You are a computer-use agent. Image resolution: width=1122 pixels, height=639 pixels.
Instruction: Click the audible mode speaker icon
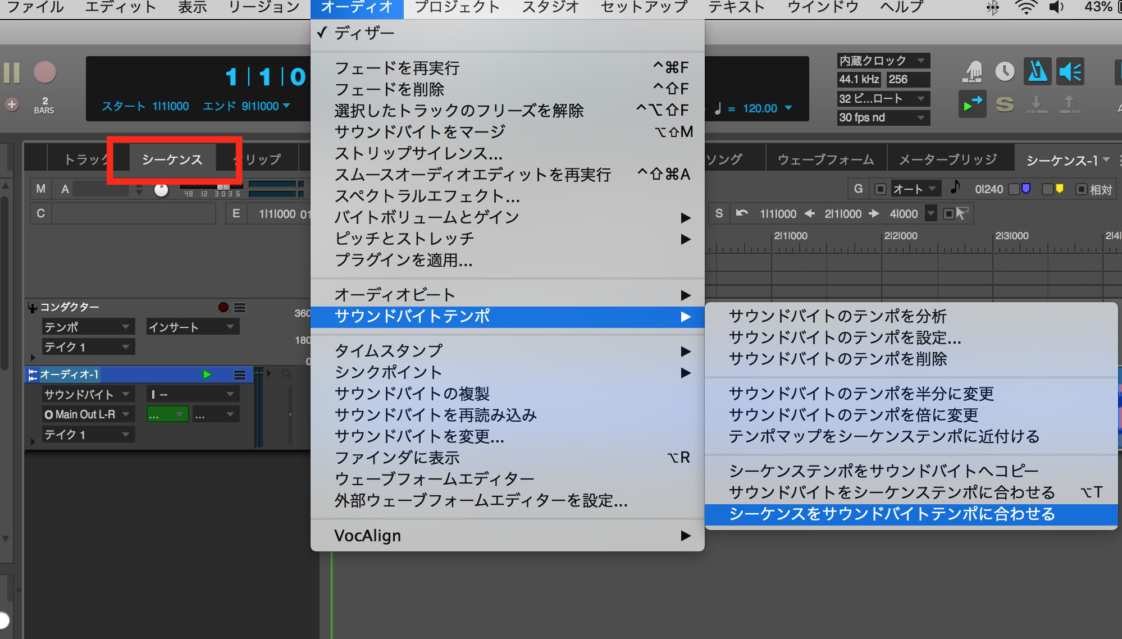[1070, 72]
